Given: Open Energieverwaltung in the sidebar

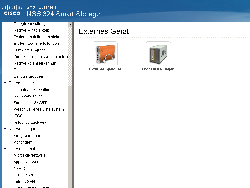Looking at the screenshot, I should point(30,24).
